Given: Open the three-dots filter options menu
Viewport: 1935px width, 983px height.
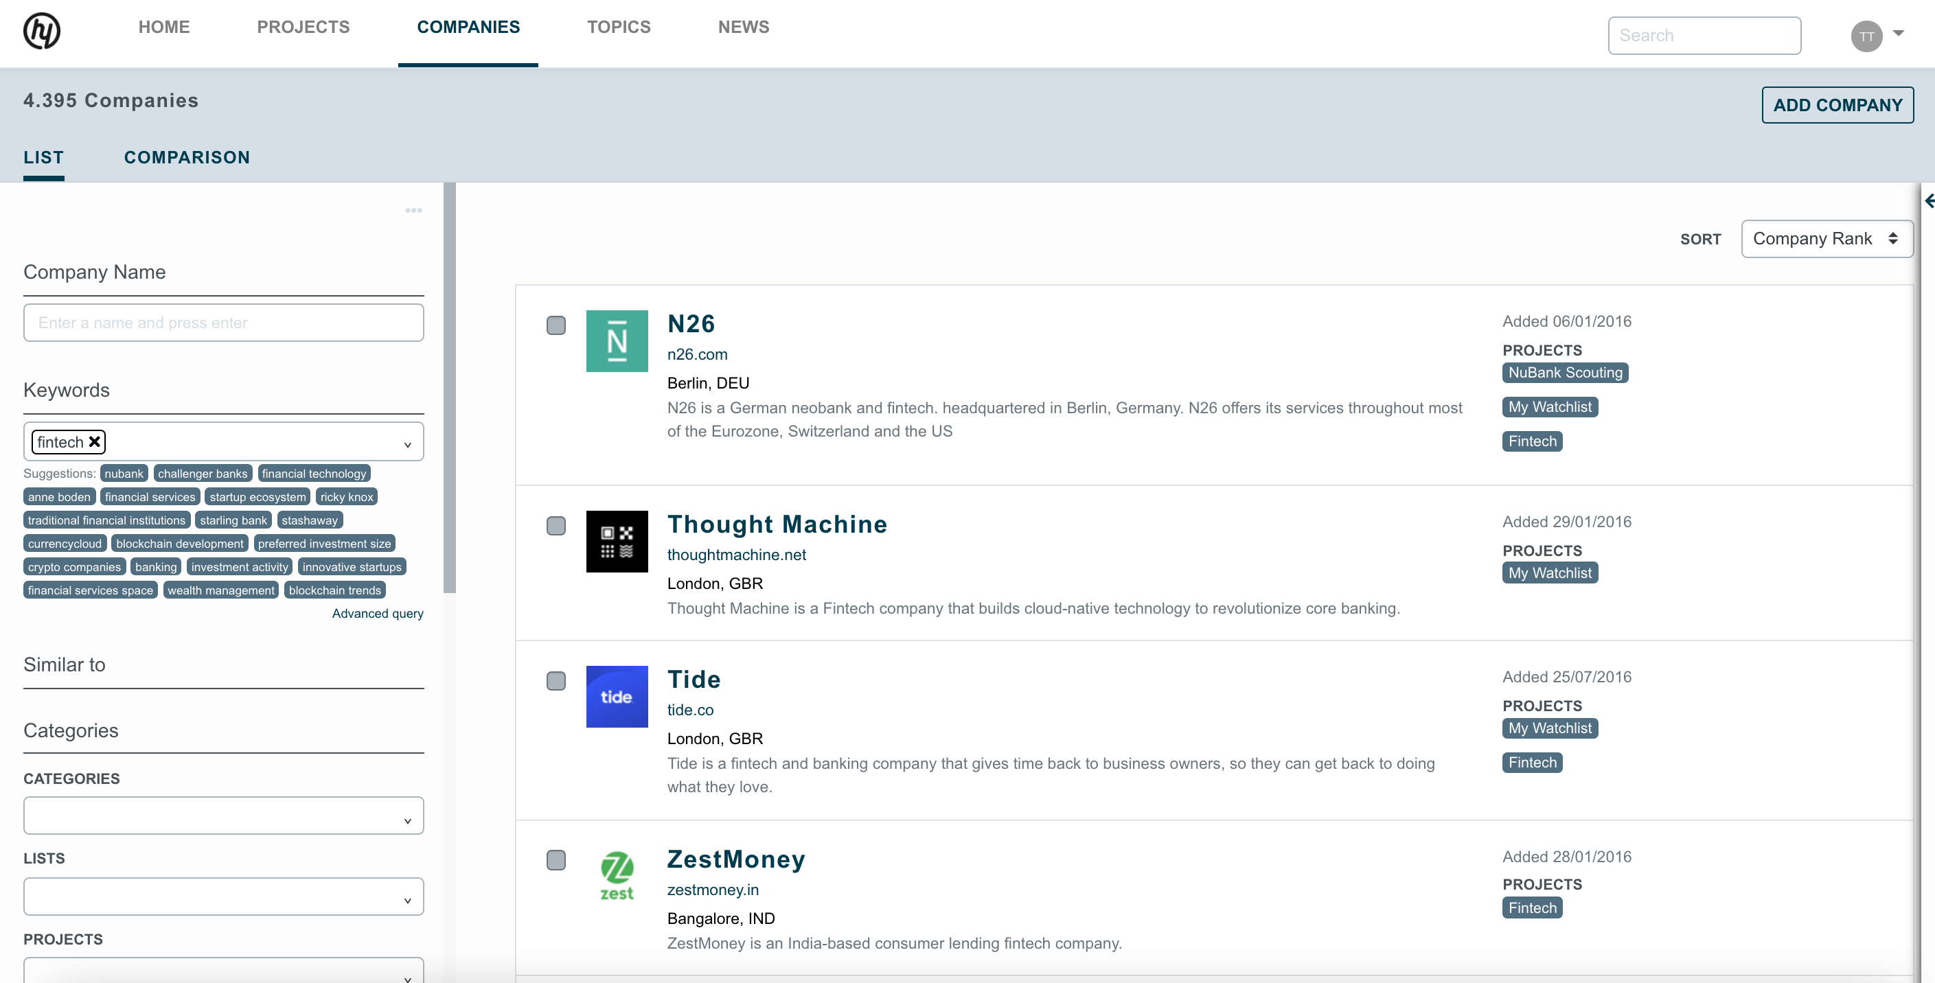Looking at the screenshot, I should point(413,210).
